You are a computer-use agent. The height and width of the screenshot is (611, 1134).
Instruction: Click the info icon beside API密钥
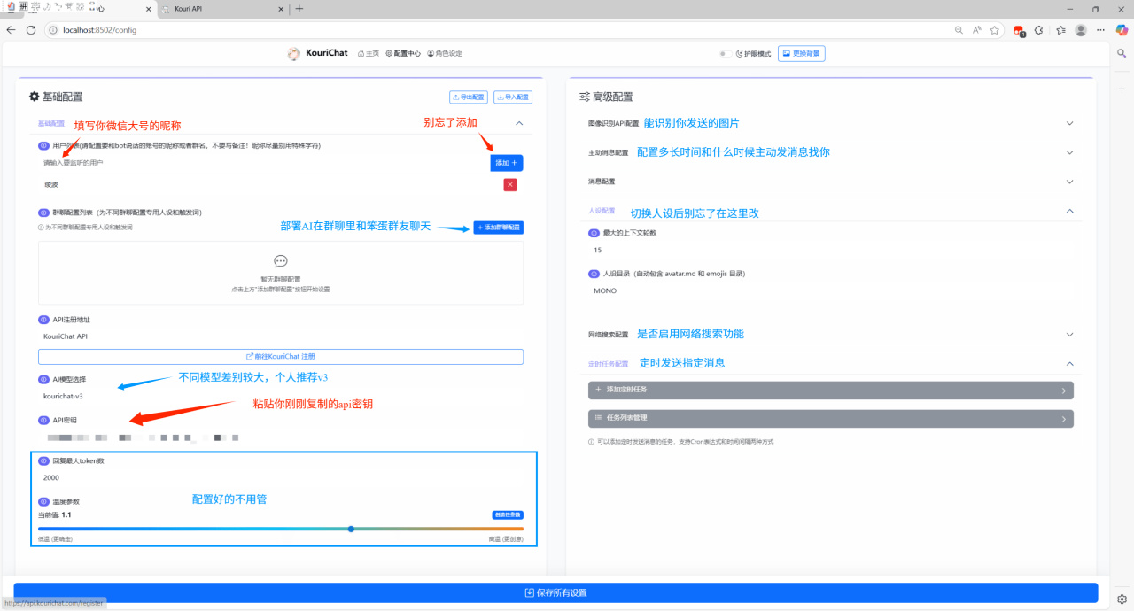pos(43,421)
